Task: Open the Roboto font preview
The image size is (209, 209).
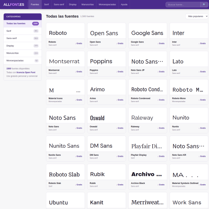Action: pos(65,31)
